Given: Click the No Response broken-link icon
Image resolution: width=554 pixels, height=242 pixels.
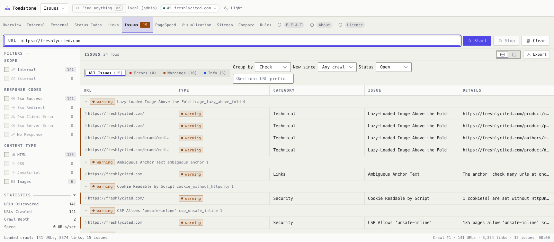Looking at the screenshot, I should (x=13, y=134).
